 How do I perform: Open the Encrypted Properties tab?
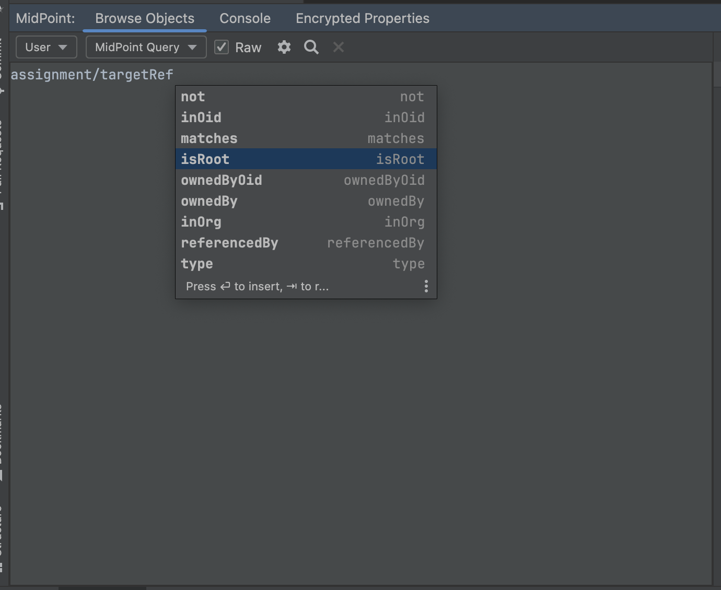(362, 18)
